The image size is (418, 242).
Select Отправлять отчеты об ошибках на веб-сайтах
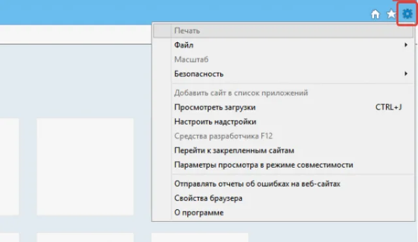click(283, 184)
